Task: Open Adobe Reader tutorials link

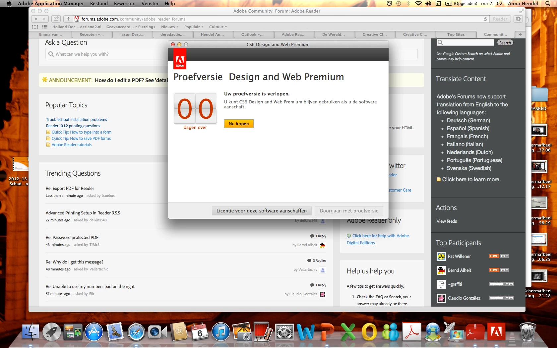Action: pos(72,145)
